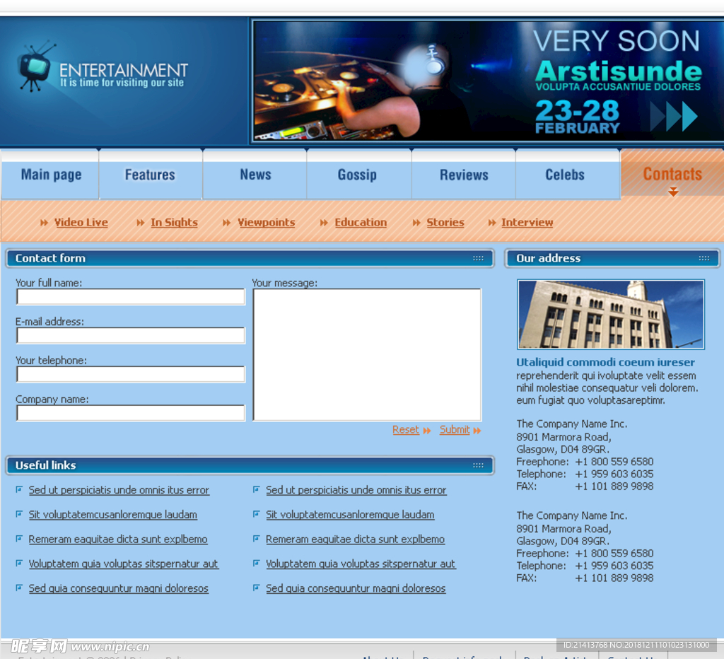Click the arrow icon before In Sights

click(141, 223)
